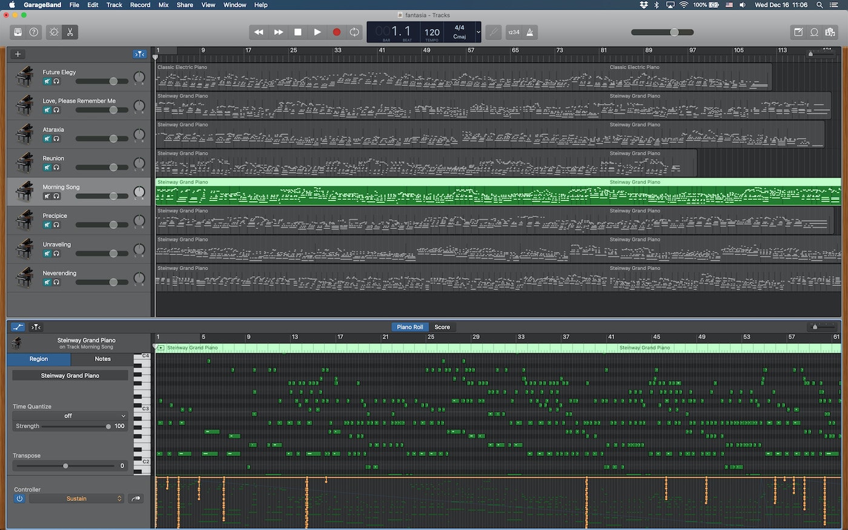Solo the Future Elegy track
848x530 pixels.
(x=56, y=81)
